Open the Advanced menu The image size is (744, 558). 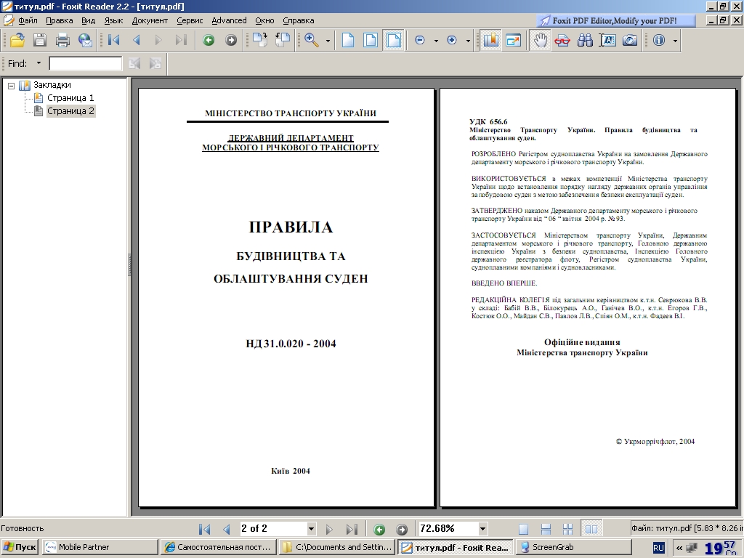(x=229, y=20)
